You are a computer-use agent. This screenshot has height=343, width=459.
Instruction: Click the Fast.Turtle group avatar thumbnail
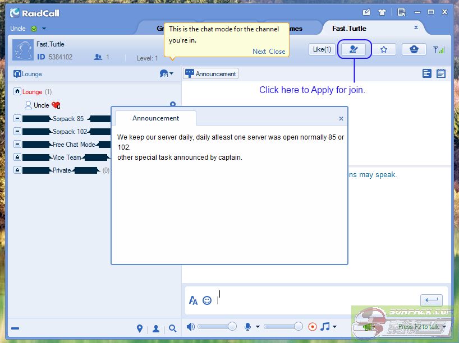(x=23, y=50)
